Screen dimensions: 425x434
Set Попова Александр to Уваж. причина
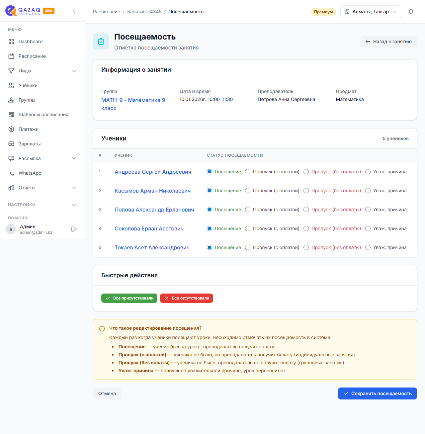[368, 210]
